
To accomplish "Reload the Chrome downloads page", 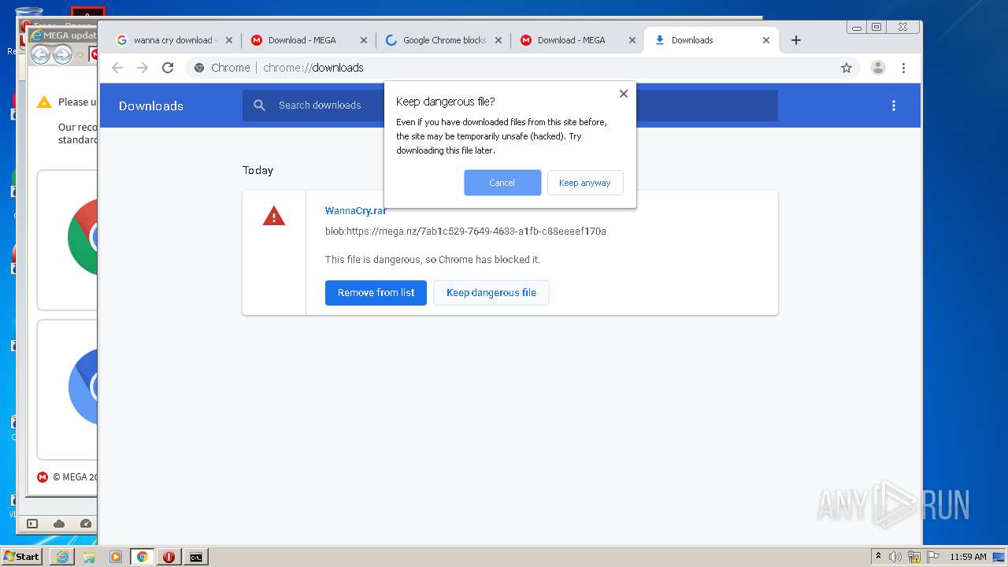I will (168, 68).
